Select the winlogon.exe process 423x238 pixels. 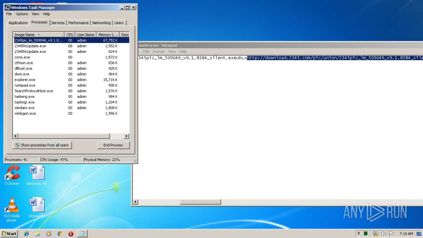pyautogui.click(x=71, y=113)
